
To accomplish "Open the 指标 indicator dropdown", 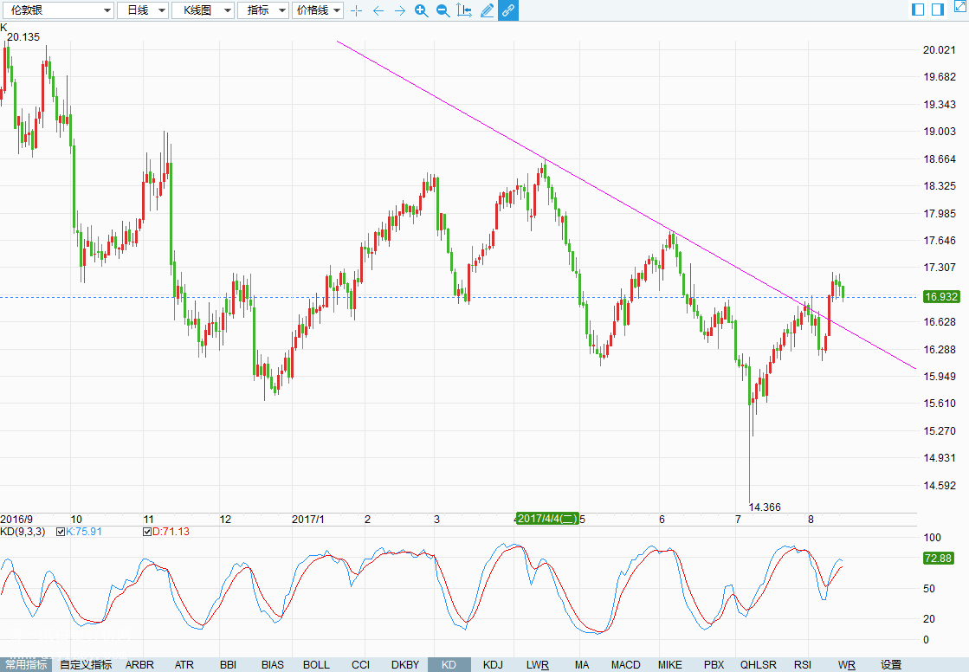I will coord(263,10).
